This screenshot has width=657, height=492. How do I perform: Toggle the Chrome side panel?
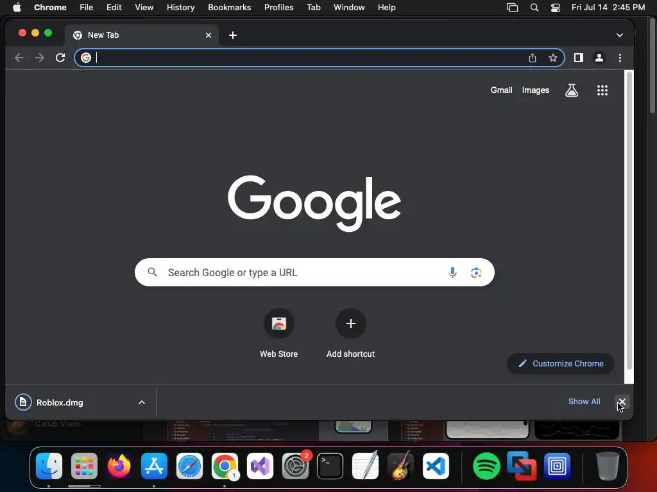(579, 58)
